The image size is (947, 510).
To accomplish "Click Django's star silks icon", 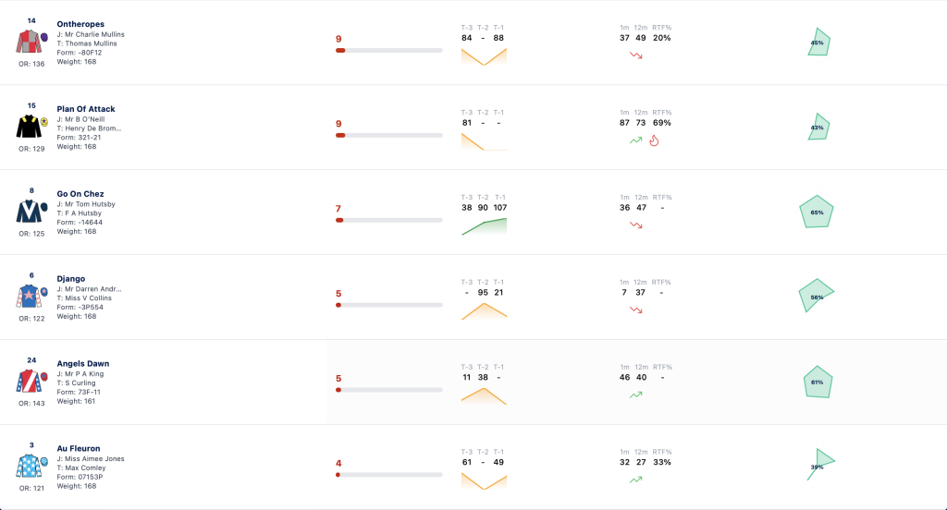I will click(x=31, y=297).
